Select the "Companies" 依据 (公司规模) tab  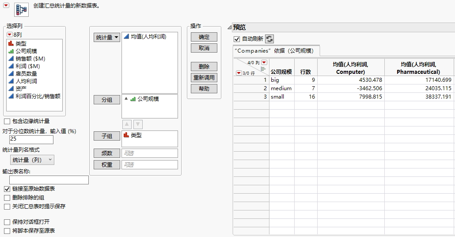276,50
